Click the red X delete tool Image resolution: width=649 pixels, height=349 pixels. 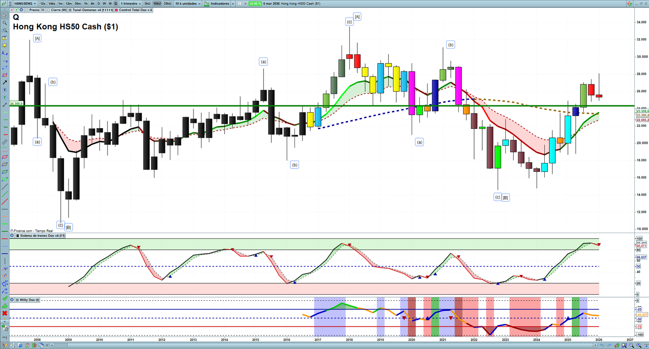click(x=4, y=313)
